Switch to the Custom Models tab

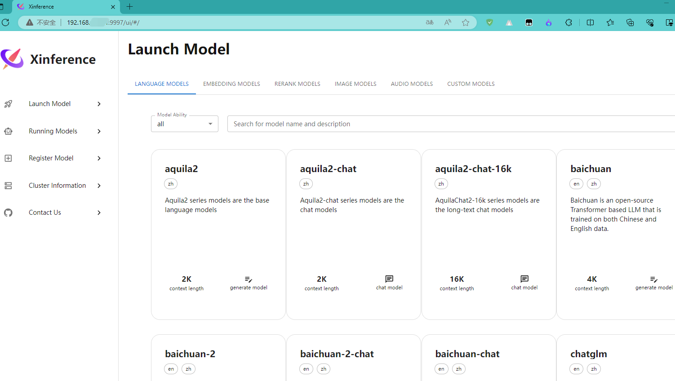pos(471,84)
